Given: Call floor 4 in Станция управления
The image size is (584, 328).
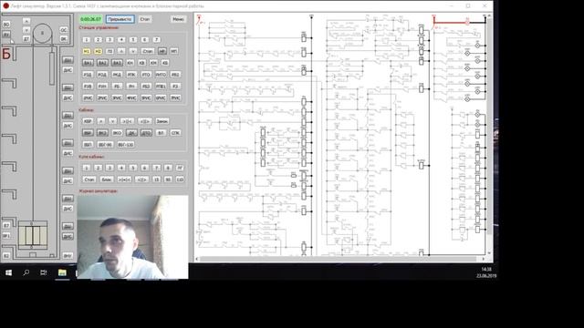Looking at the screenshot, I should tap(121, 39).
